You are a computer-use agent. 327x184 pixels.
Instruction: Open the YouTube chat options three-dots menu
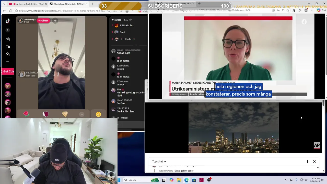(x=308, y=162)
